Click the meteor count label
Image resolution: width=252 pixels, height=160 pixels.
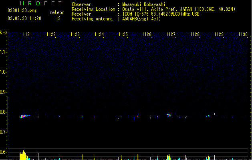coord(57,12)
